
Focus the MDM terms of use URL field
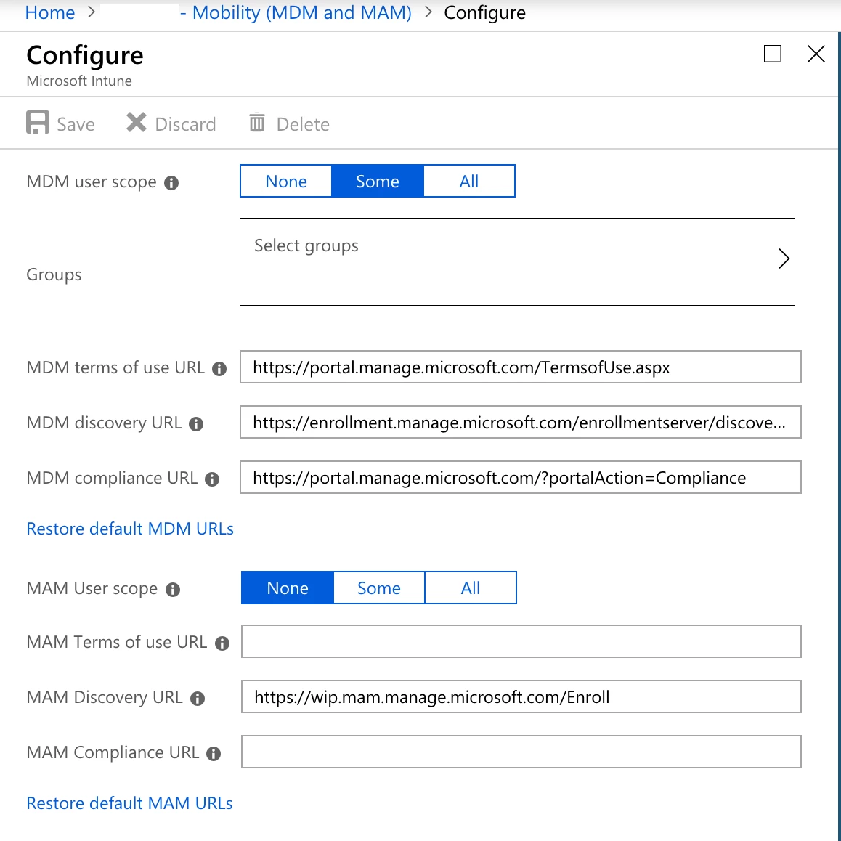(x=521, y=367)
